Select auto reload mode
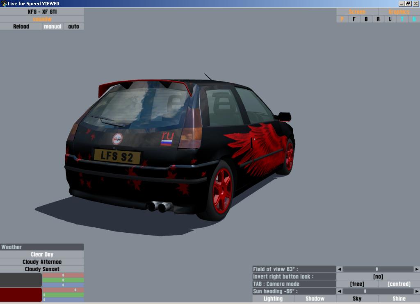Viewport: 420px width, 304px height. point(74,27)
